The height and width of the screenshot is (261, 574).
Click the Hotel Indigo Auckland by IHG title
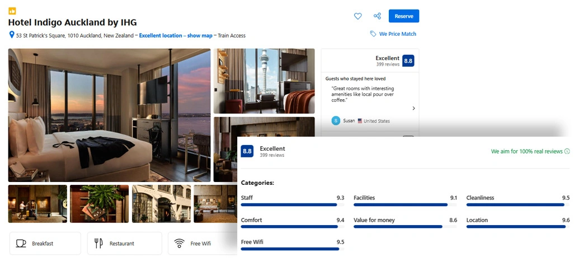[x=73, y=22]
